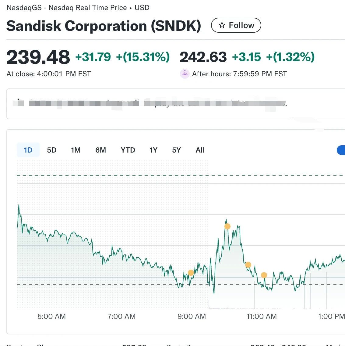Click the event marker after 11:00 AM
This screenshot has width=345, height=346.
pos(264,275)
